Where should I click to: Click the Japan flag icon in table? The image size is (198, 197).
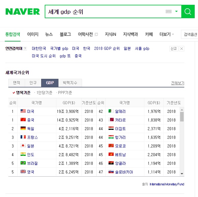tap(23, 146)
